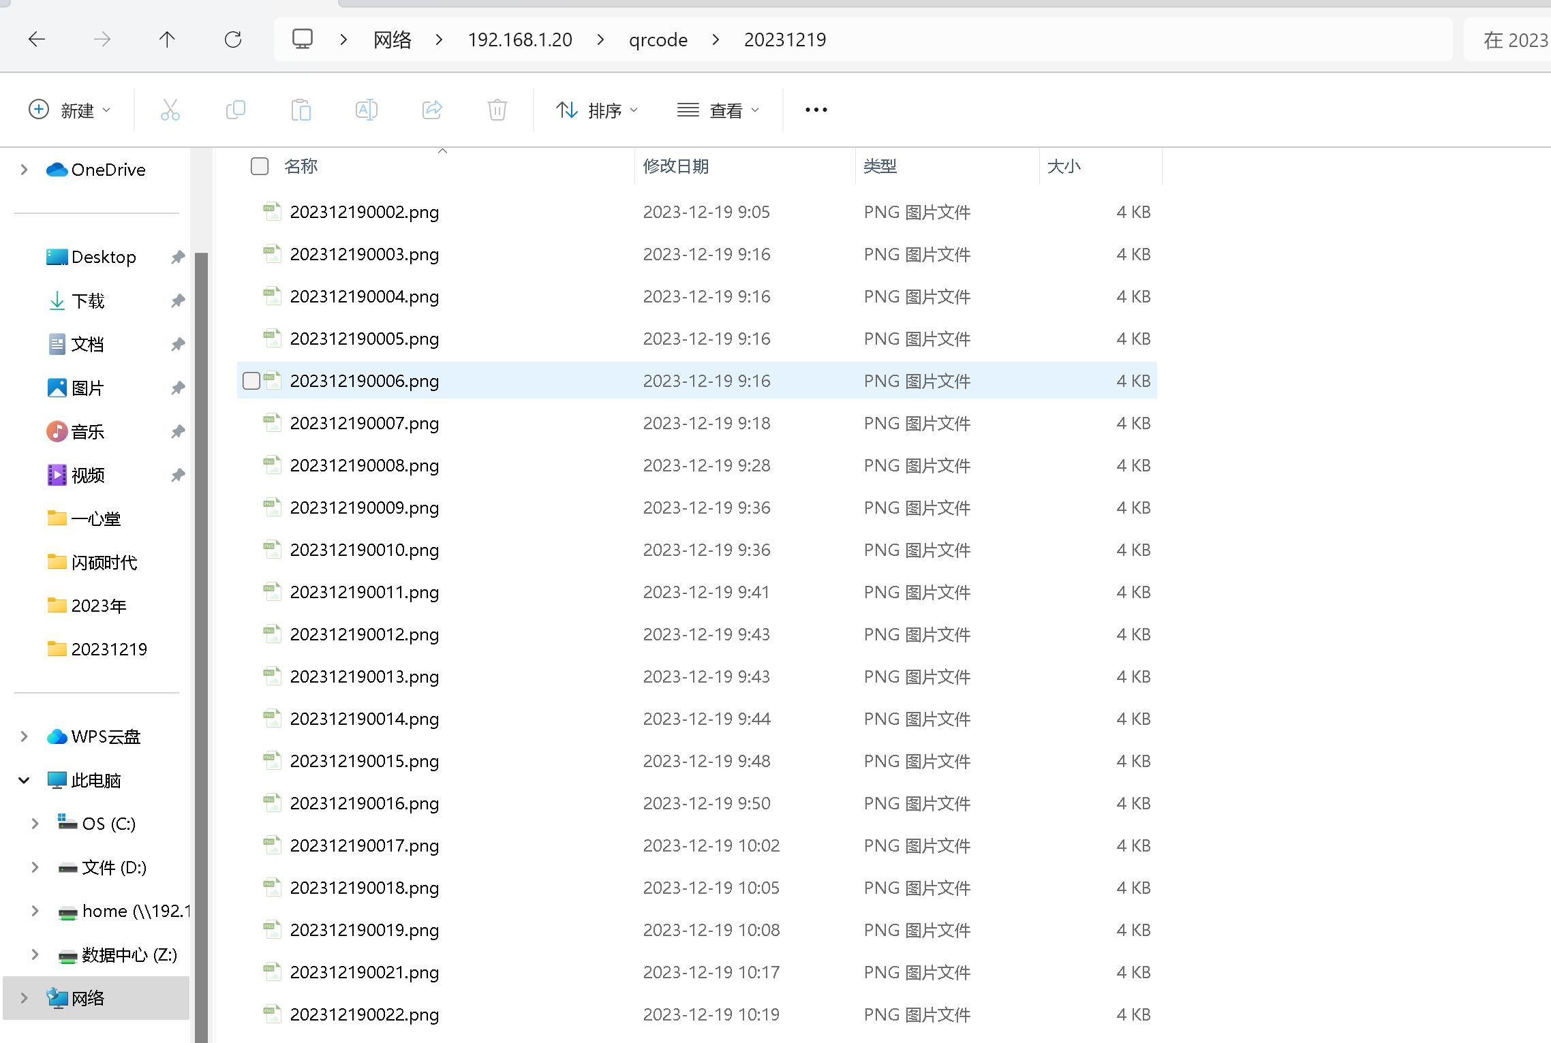Check the box for 202312190006.png
The height and width of the screenshot is (1043, 1551).
tap(251, 381)
